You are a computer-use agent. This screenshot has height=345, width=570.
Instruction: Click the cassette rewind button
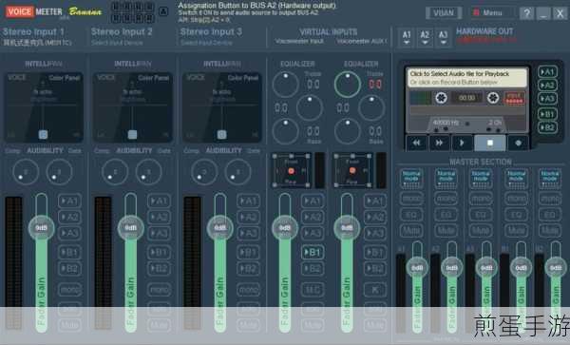(x=417, y=143)
